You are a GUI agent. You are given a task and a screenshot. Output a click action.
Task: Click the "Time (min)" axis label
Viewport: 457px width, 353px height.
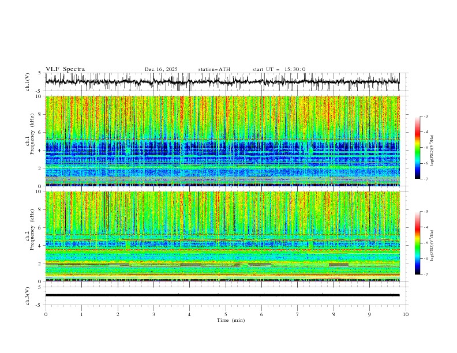(x=231, y=320)
